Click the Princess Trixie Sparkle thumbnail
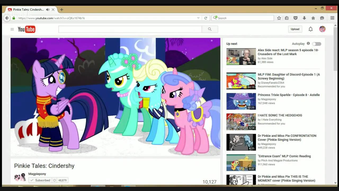Viewport: 339px width, 191px height. coord(241,101)
